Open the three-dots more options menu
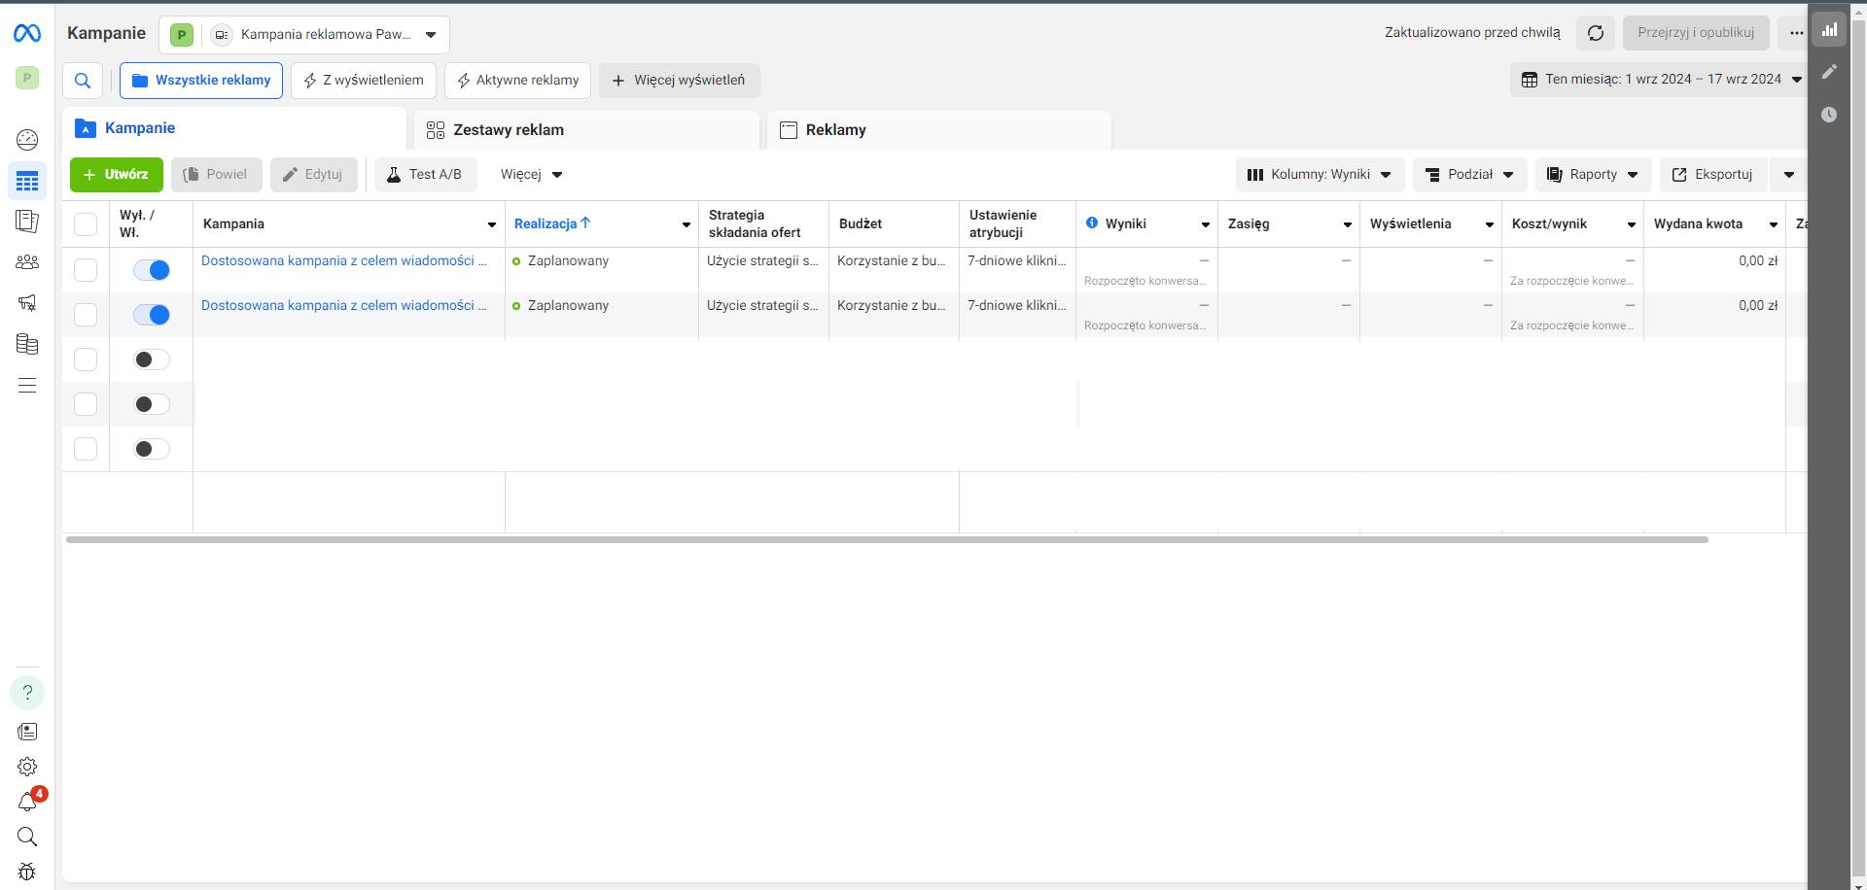Screen dimensions: 1867x890 1795,33
